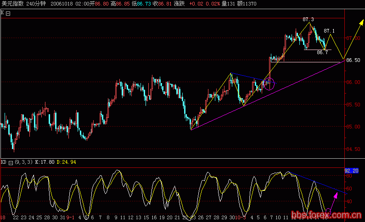The image size is (365, 222).
Task: Open the KD (9,3,3) parameters label
Action: 24,162
